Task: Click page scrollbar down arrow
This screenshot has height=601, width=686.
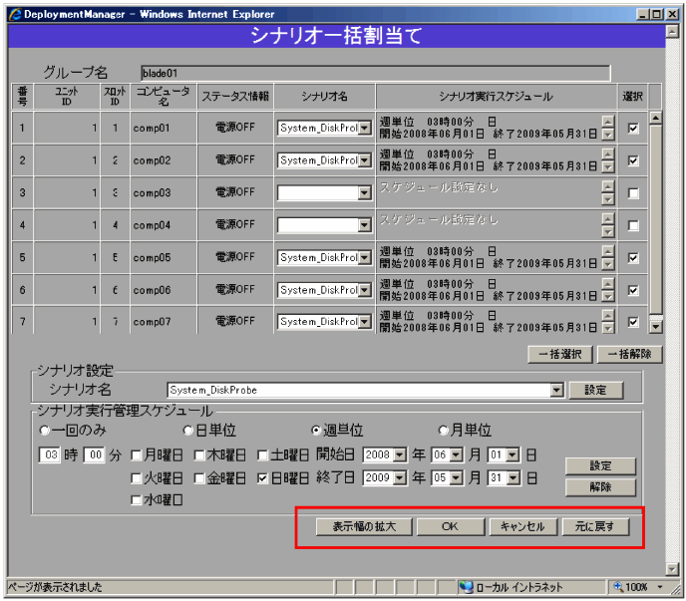Action: point(672,569)
